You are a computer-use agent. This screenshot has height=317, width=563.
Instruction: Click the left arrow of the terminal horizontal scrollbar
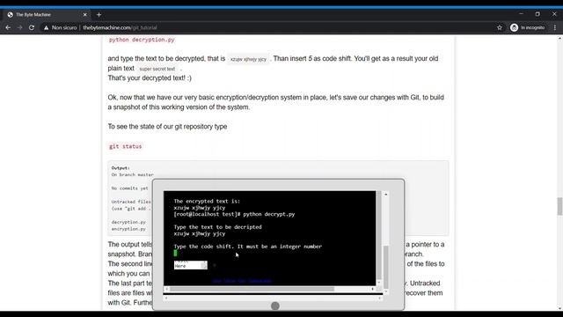click(x=166, y=289)
